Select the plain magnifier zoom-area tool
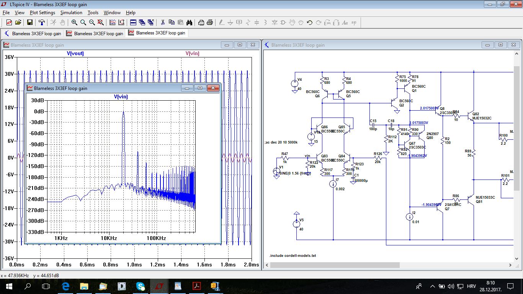Screen dimensions: 523x294 pos(83,23)
